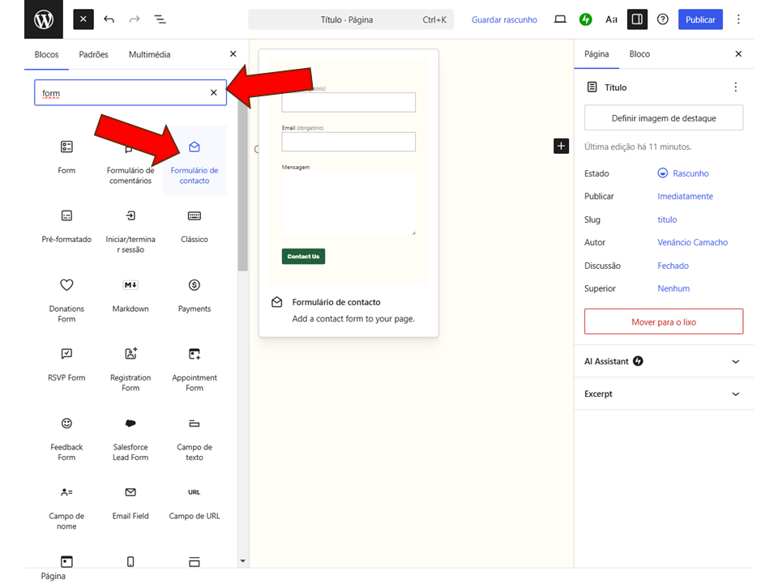
Task: Click the Undo arrow icon
Action: (x=109, y=19)
